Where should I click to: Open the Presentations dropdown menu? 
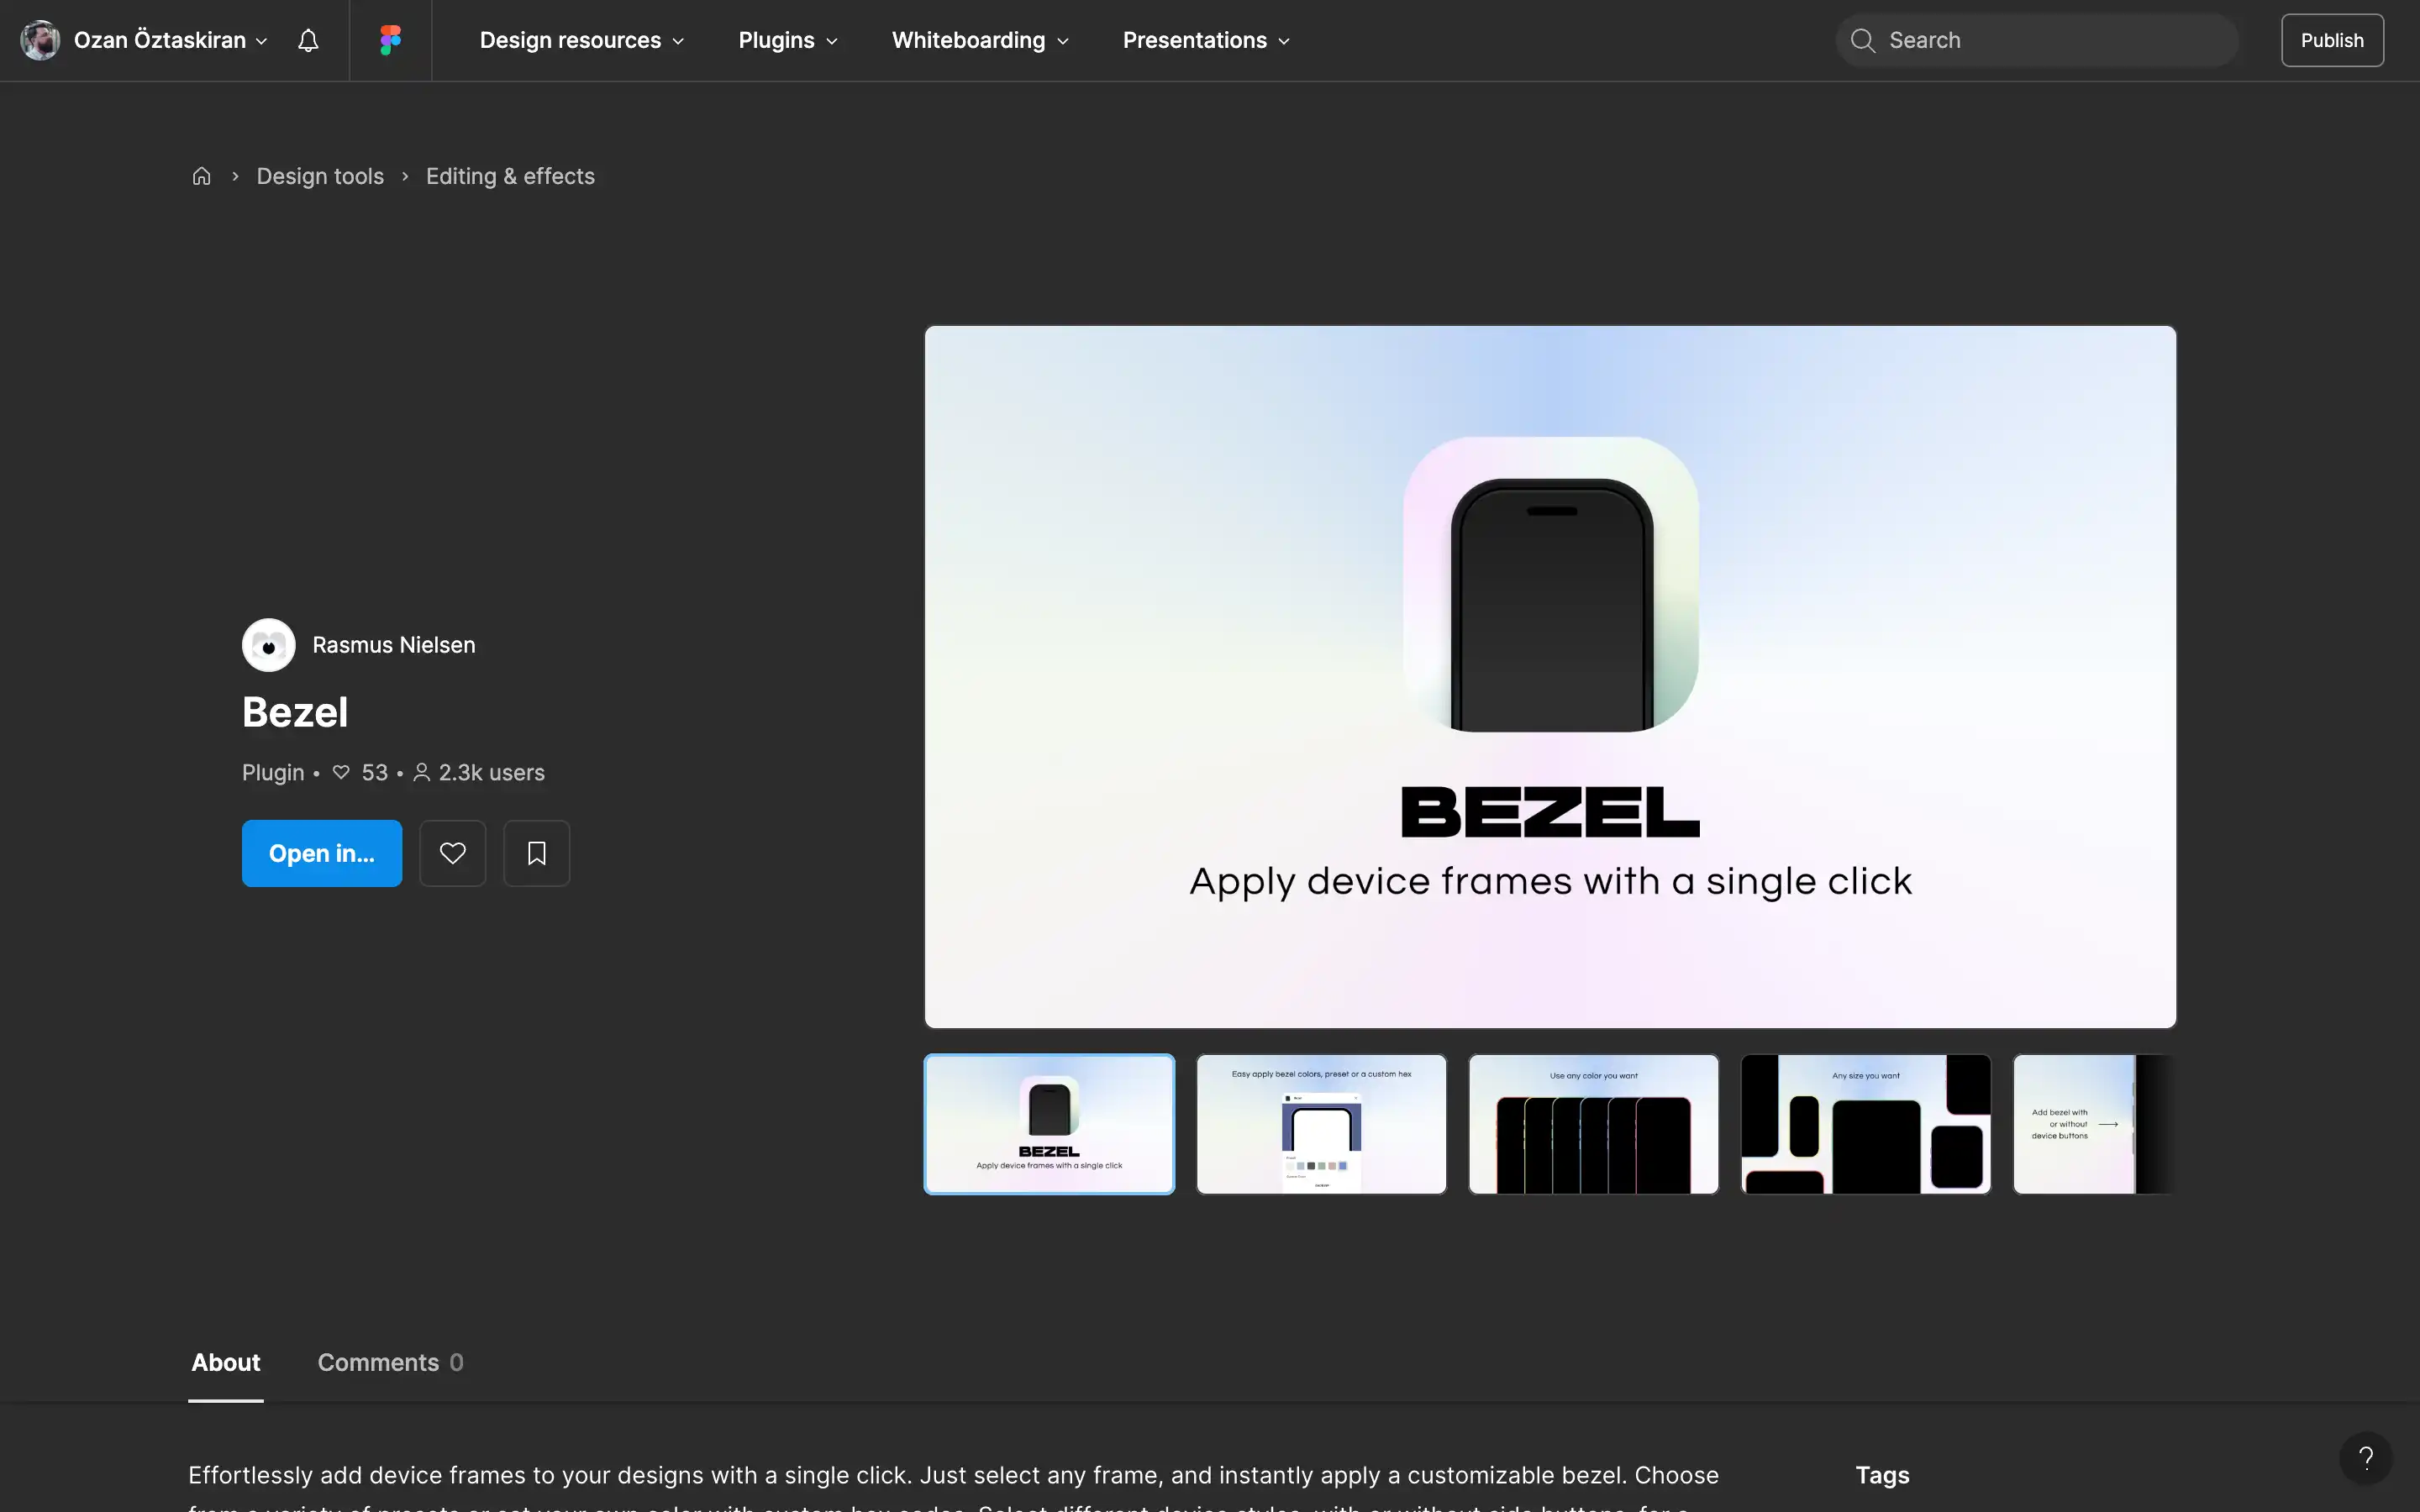(1206, 40)
